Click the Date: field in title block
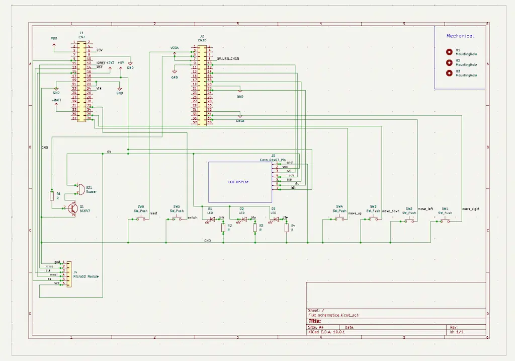The height and width of the screenshot is (361, 515). coord(350,327)
